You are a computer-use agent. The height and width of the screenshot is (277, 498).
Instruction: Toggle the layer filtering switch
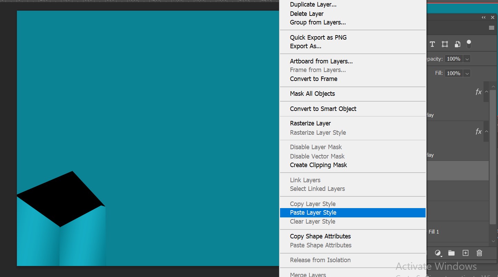[x=469, y=44]
